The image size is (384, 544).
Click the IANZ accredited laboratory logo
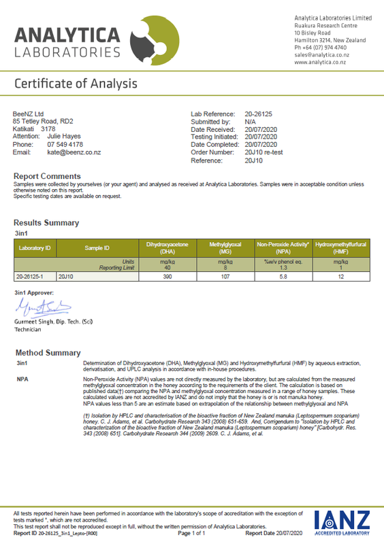pyautogui.click(x=342, y=523)
